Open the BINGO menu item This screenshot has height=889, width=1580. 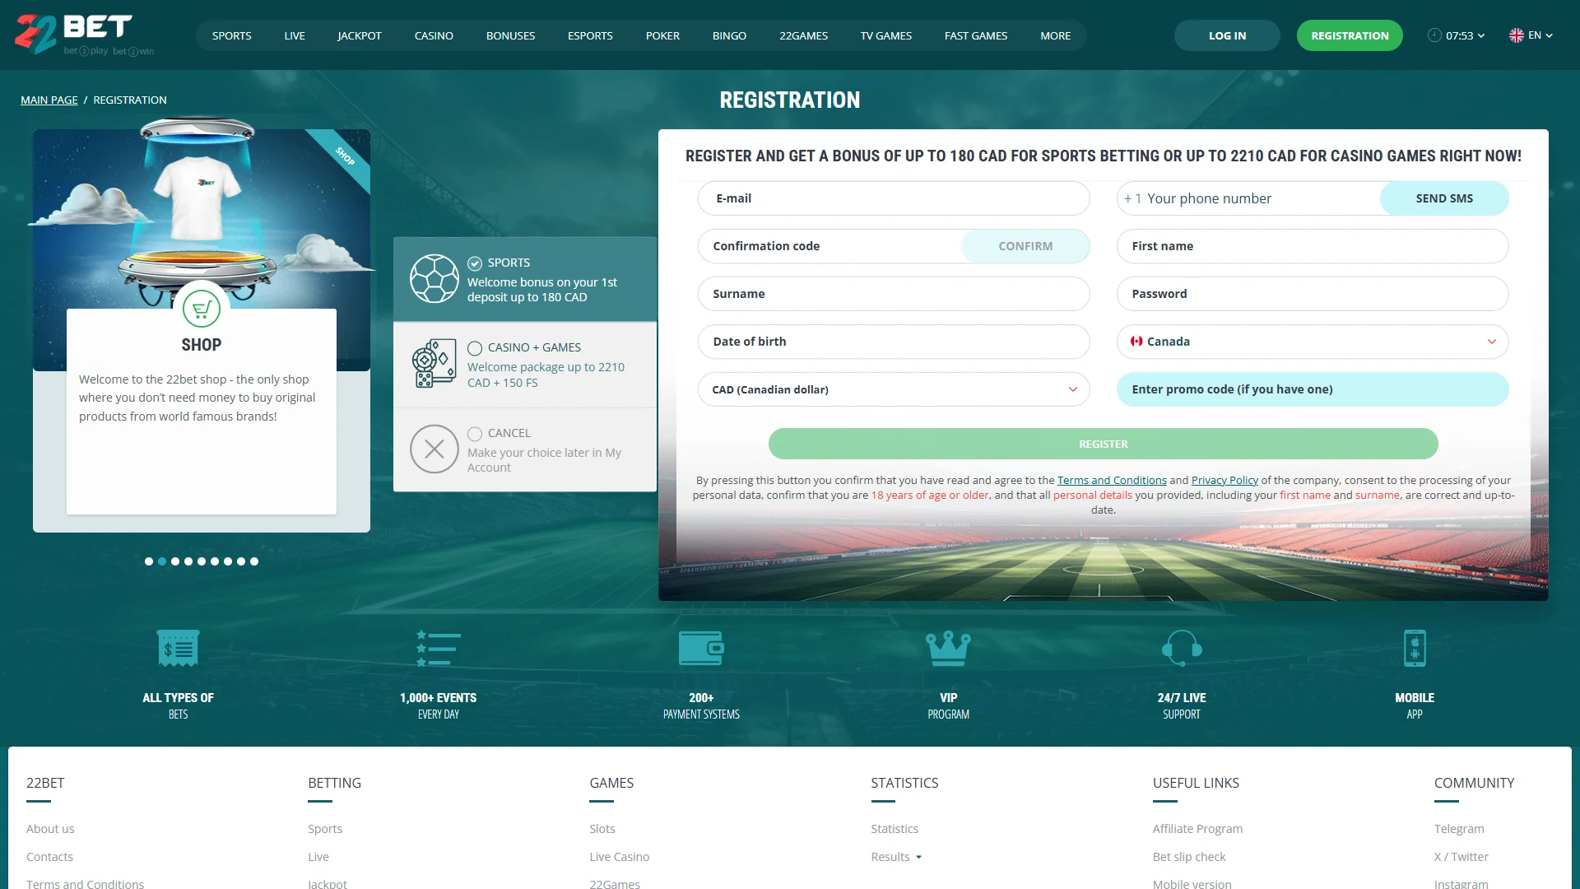pyautogui.click(x=729, y=35)
